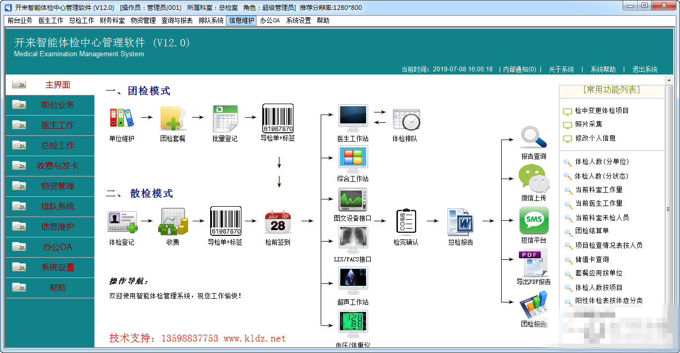Viewport: 680px width, 353px height.
Task: Click the 收费 money icon
Action: (x=174, y=221)
